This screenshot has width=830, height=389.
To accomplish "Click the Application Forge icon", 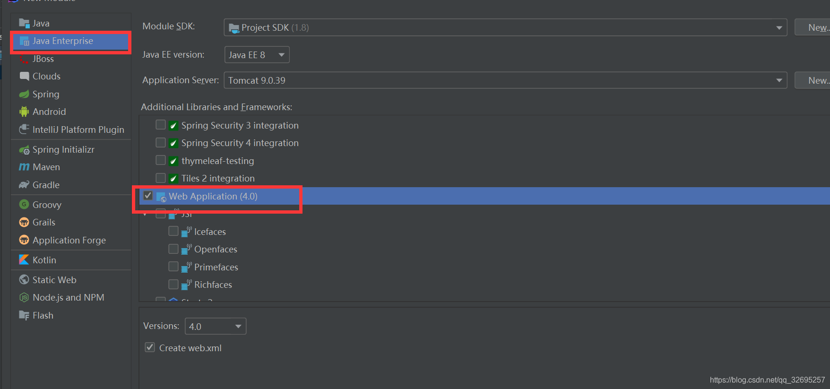I will (24, 240).
